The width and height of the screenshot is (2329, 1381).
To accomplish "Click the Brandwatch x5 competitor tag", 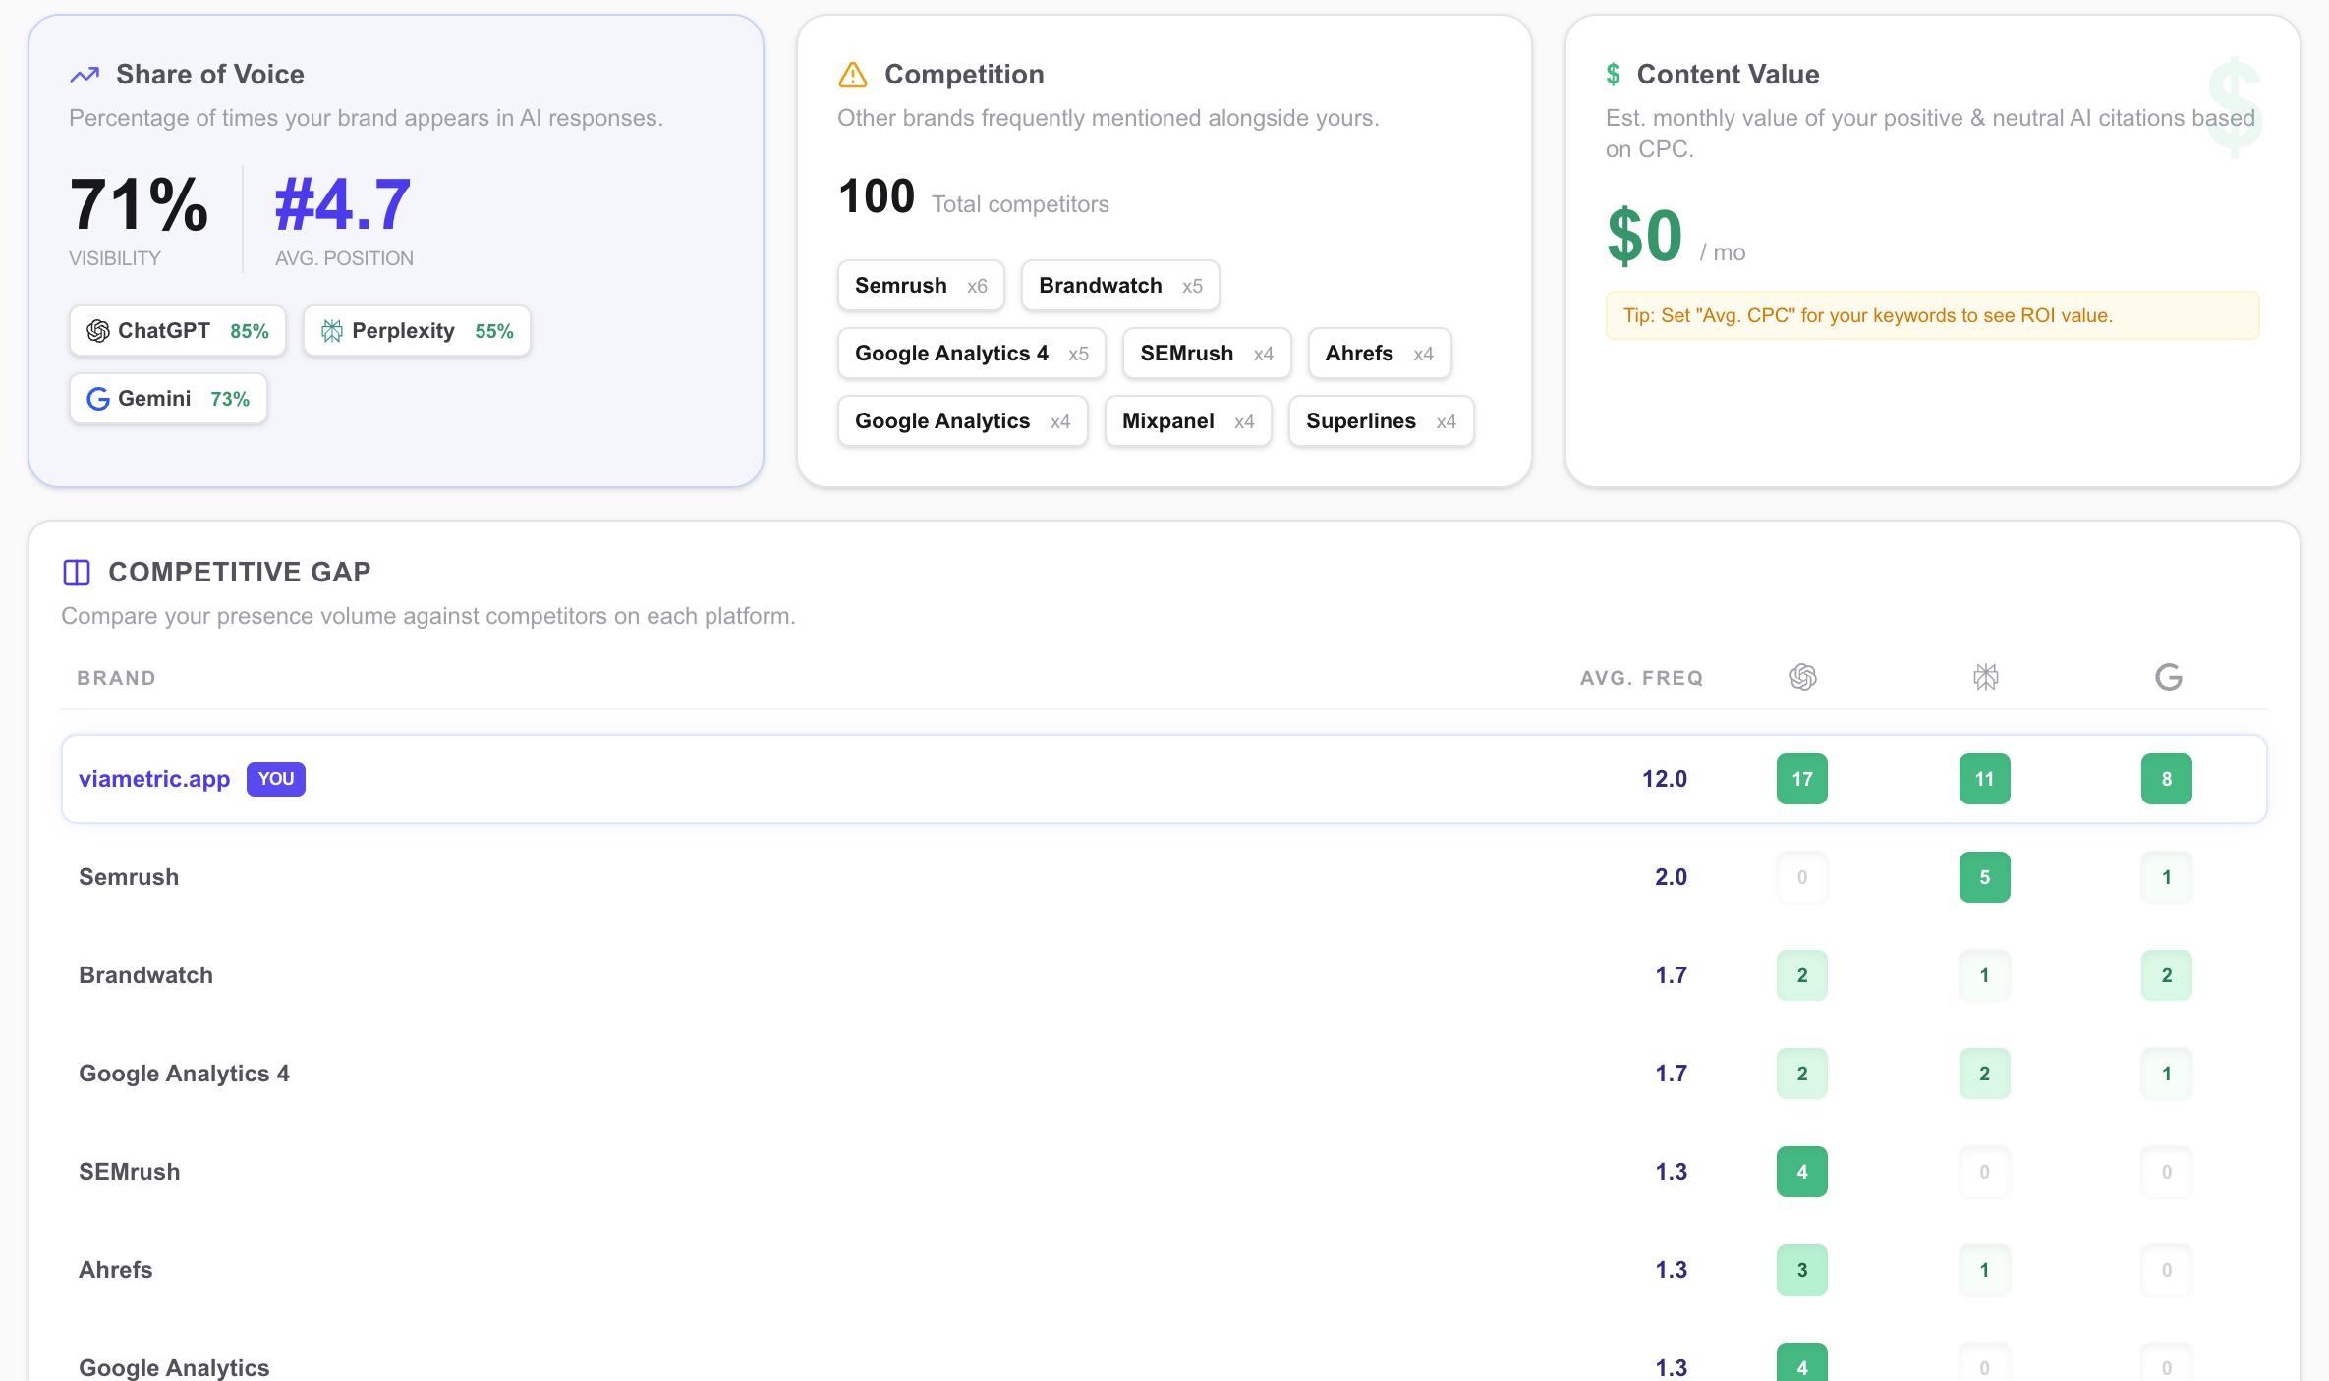I will click(x=1119, y=286).
